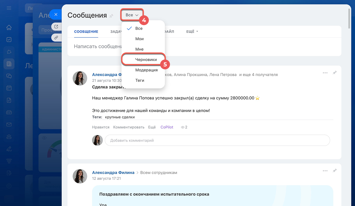Open author avatar on the 21 августа post
355x206 pixels.
[x=80, y=78]
